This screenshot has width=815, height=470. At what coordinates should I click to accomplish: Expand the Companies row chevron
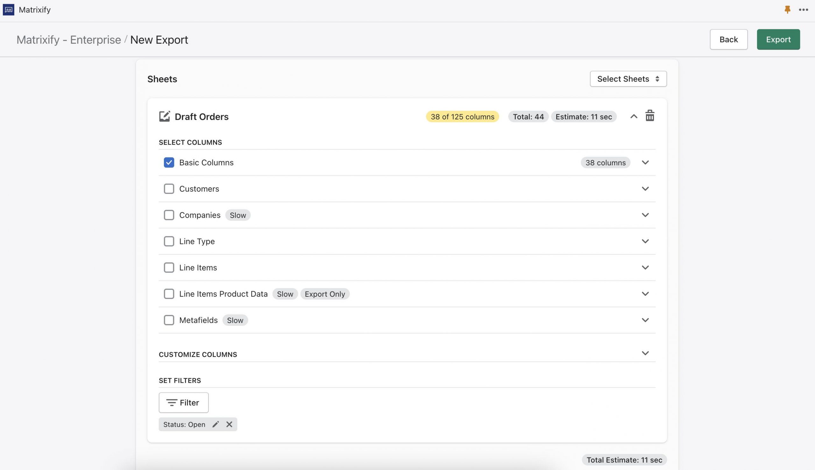point(645,215)
